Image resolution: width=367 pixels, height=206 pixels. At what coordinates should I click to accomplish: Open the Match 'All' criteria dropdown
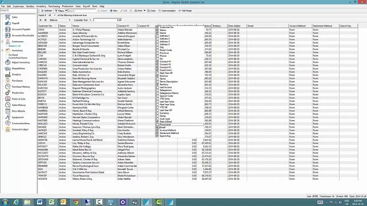click(x=54, y=15)
